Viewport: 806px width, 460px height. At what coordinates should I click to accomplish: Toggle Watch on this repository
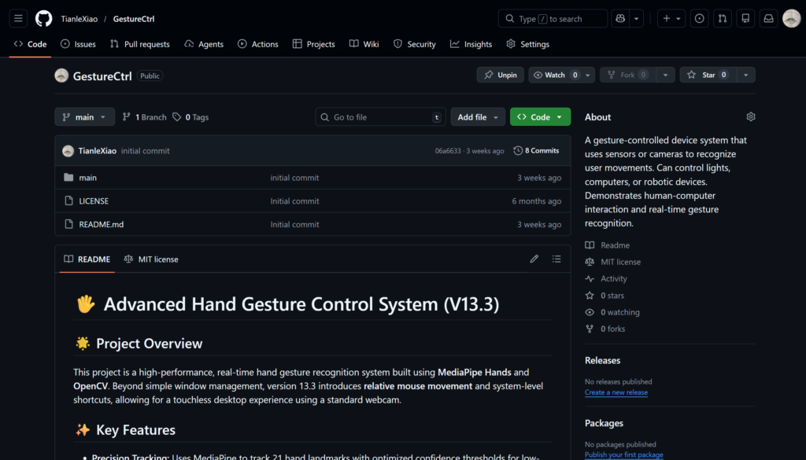point(555,75)
